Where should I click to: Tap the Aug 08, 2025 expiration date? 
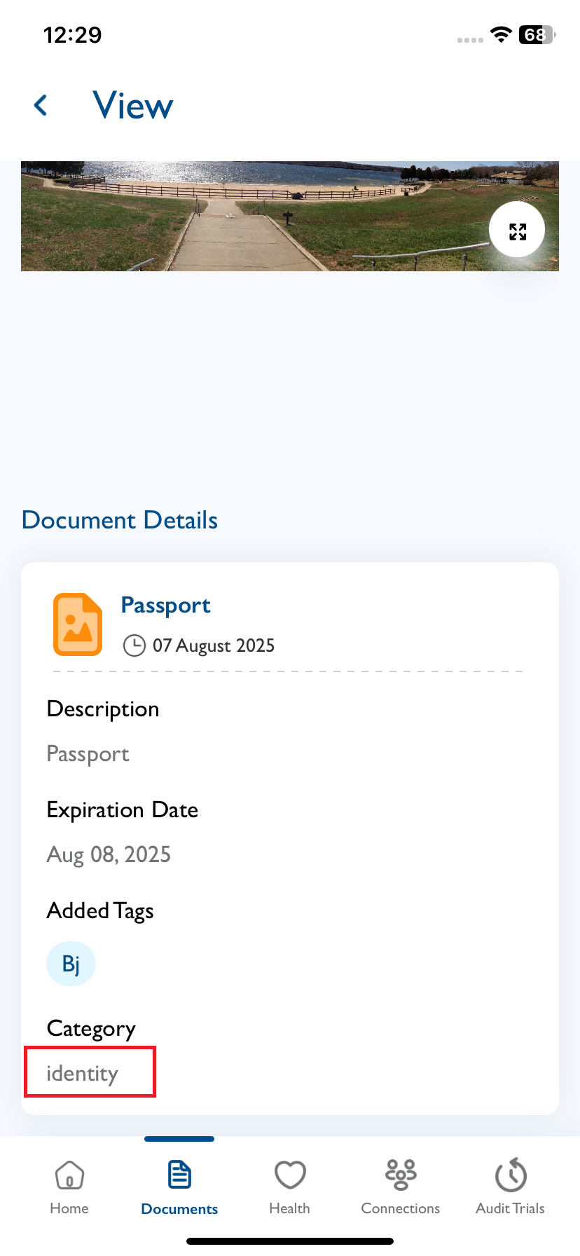click(x=109, y=854)
